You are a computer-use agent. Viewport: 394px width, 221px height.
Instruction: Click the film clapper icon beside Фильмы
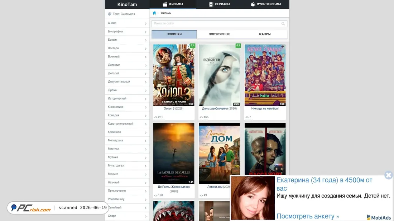pos(165,4)
